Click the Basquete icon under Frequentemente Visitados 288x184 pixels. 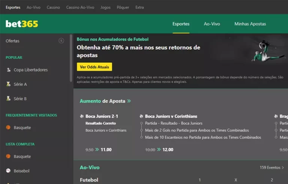click(8, 128)
